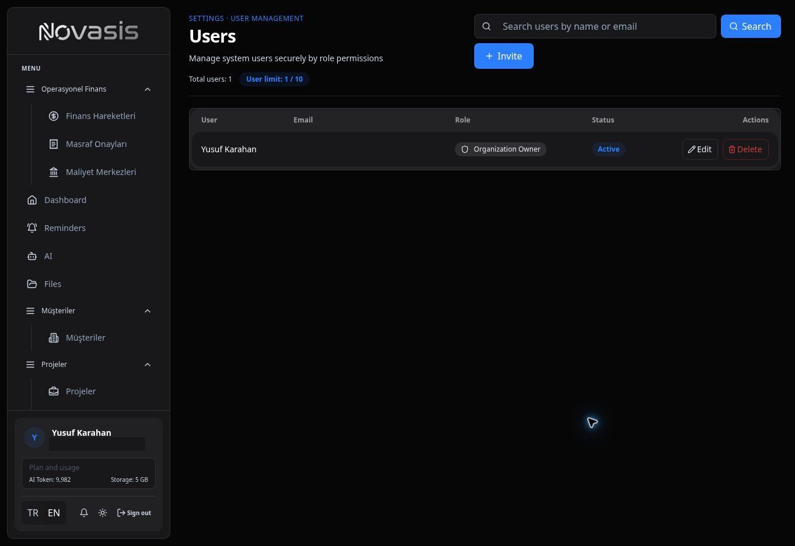This screenshot has height=546, width=795.
Task: Click the user avatar with letter Y
Action: tap(34, 437)
